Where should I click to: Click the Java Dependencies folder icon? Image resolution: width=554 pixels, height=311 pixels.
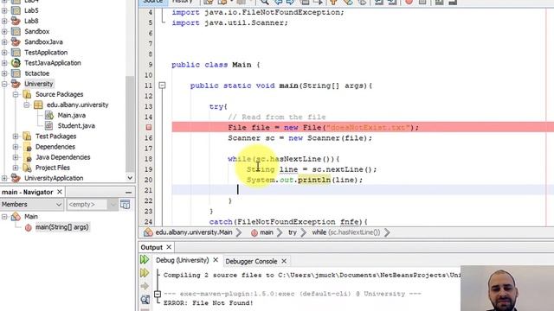pos(27,157)
